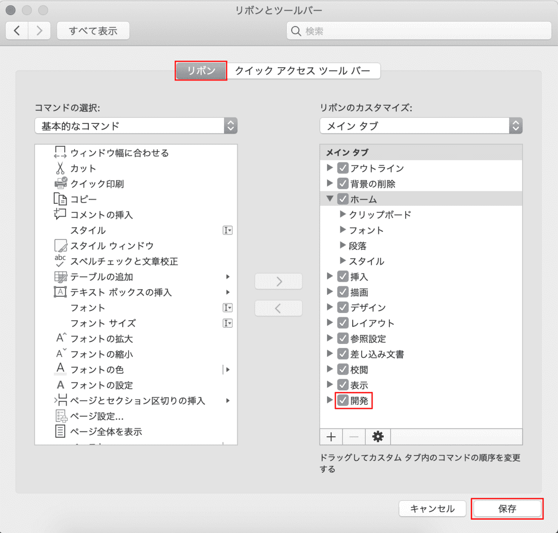The image size is (558, 533).
Task: Toggle the 開発 checkbox
Action: tap(343, 400)
